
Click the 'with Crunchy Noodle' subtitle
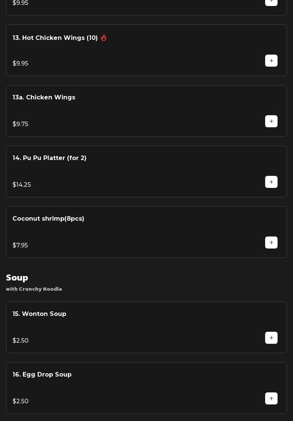coord(34,289)
